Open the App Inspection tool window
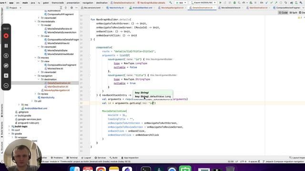 (130, 158)
